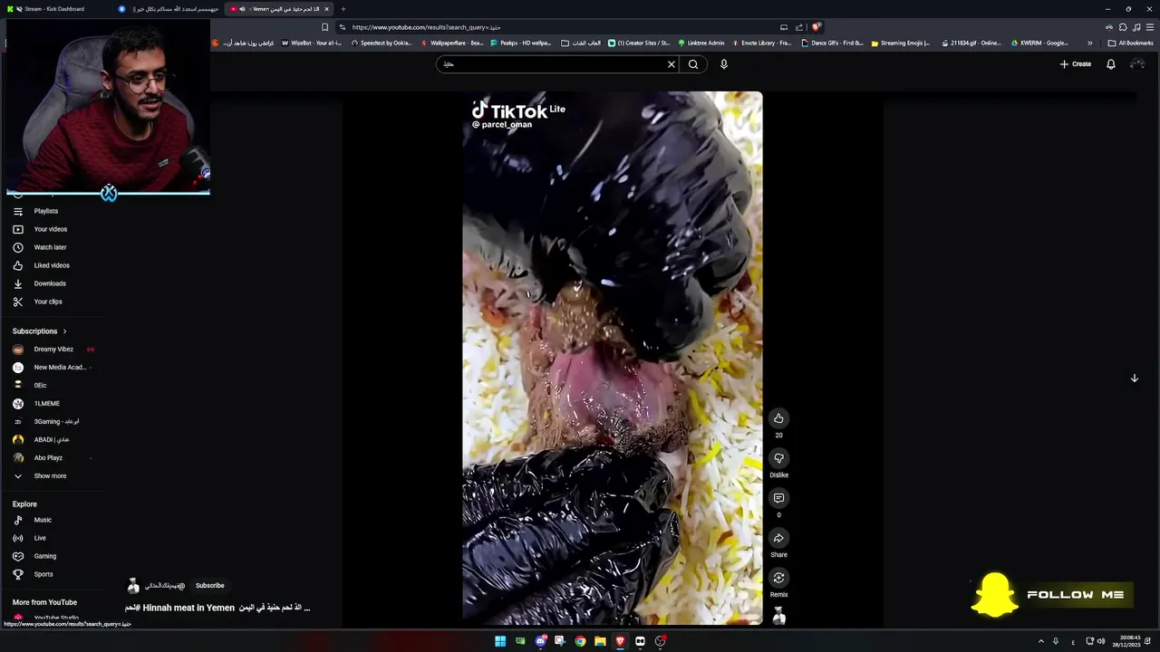
Task: Open Sports under Explore
Action: [43, 574]
